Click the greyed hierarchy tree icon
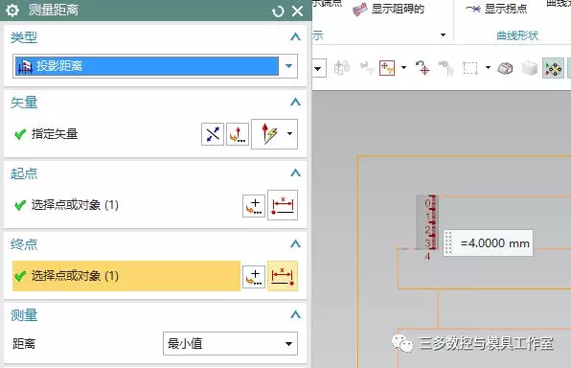 (445, 68)
